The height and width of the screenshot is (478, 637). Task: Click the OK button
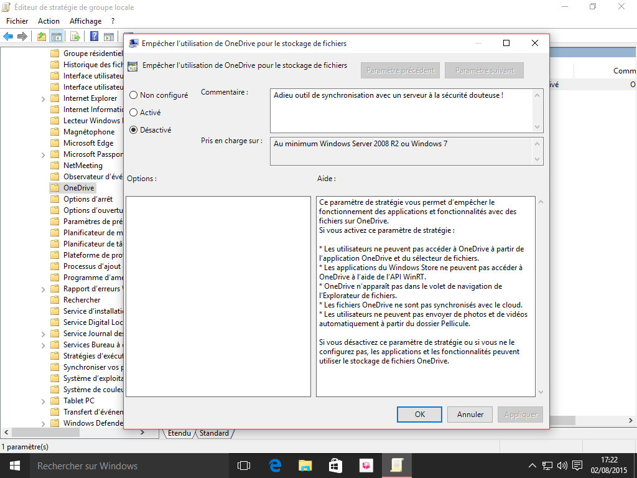pyautogui.click(x=419, y=415)
